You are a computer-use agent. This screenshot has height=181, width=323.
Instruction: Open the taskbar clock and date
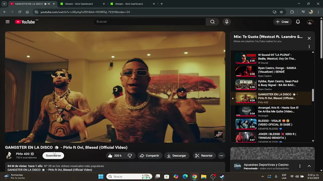(x=313, y=176)
